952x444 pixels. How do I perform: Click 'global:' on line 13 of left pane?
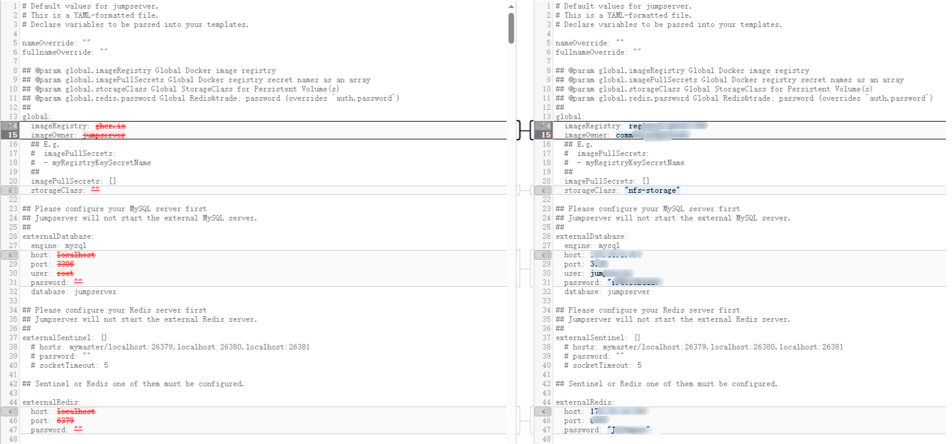tap(37, 117)
